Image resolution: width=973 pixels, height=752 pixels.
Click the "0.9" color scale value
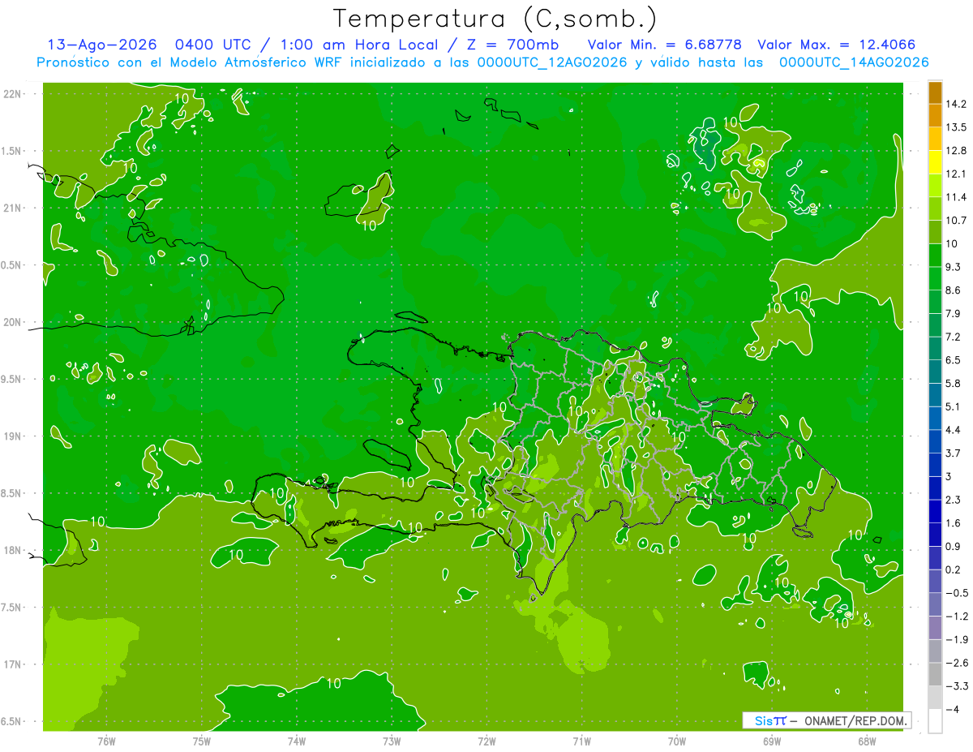pyautogui.click(x=953, y=546)
